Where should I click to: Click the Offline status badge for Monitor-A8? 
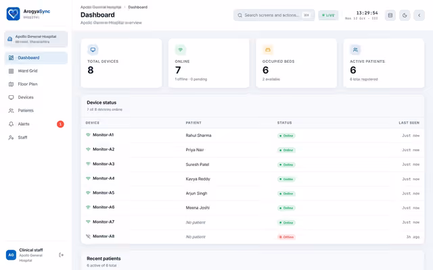tap(287, 237)
